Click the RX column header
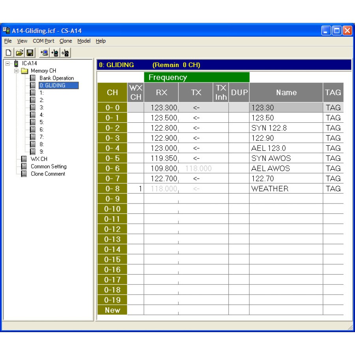 pos(161,92)
